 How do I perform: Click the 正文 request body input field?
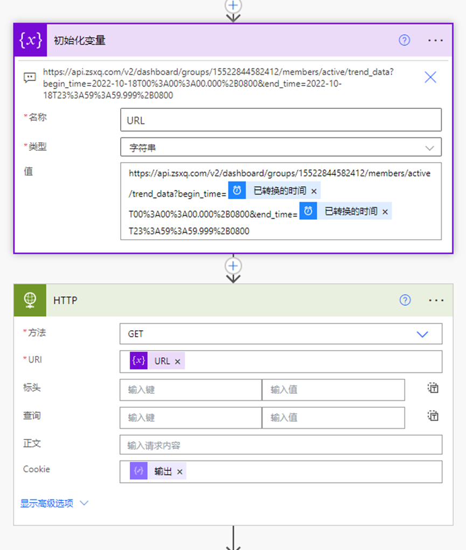281,444
